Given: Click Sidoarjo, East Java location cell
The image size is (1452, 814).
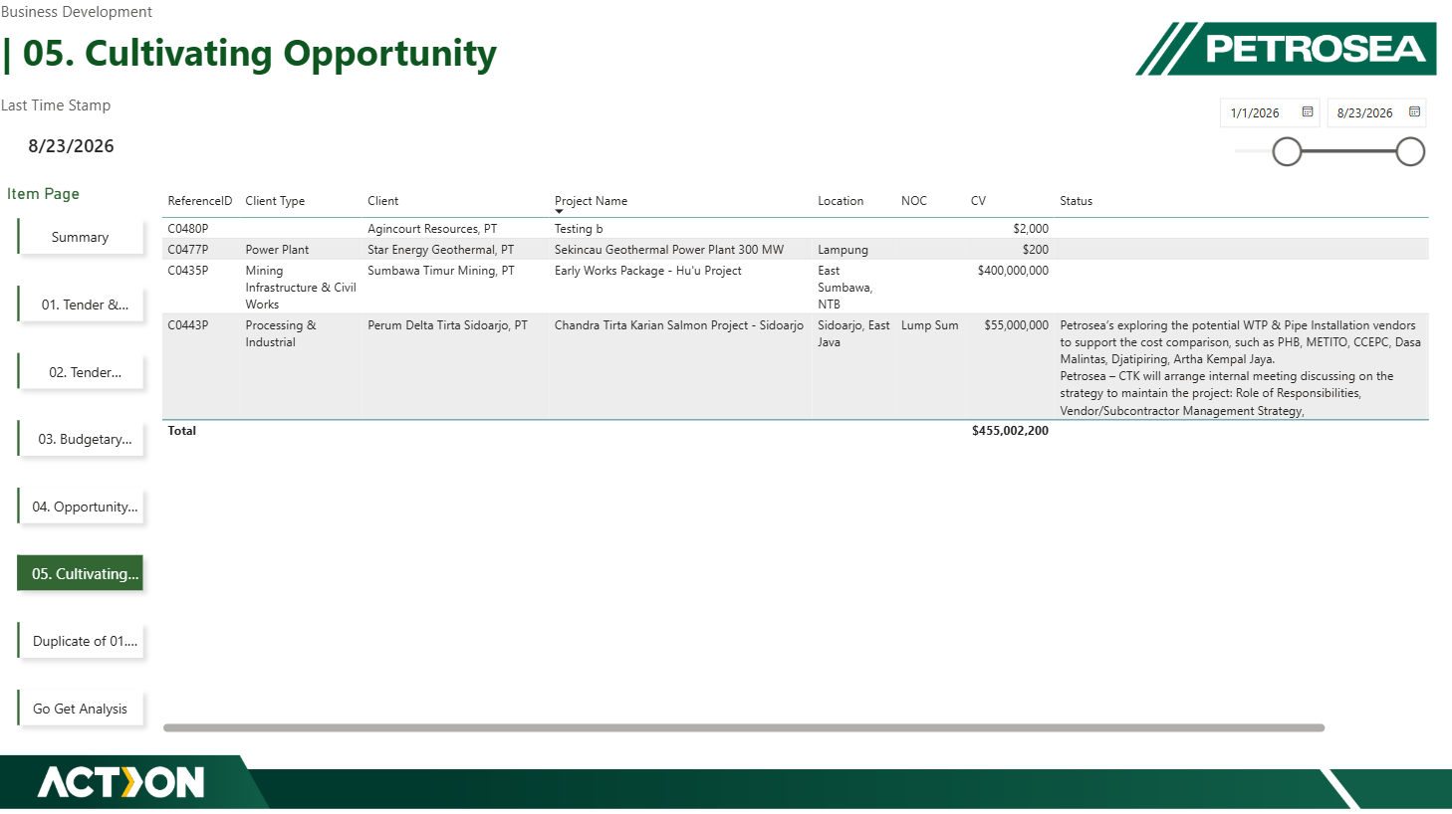Looking at the screenshot, I should click(x=854, y=333).
